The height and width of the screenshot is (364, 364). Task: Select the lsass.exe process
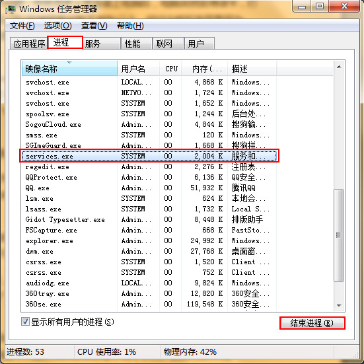[x=149, y=209]
